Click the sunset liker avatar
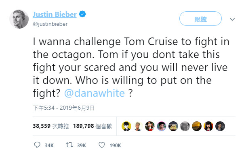This screenshot has width=246, height=150. point(197,126)
